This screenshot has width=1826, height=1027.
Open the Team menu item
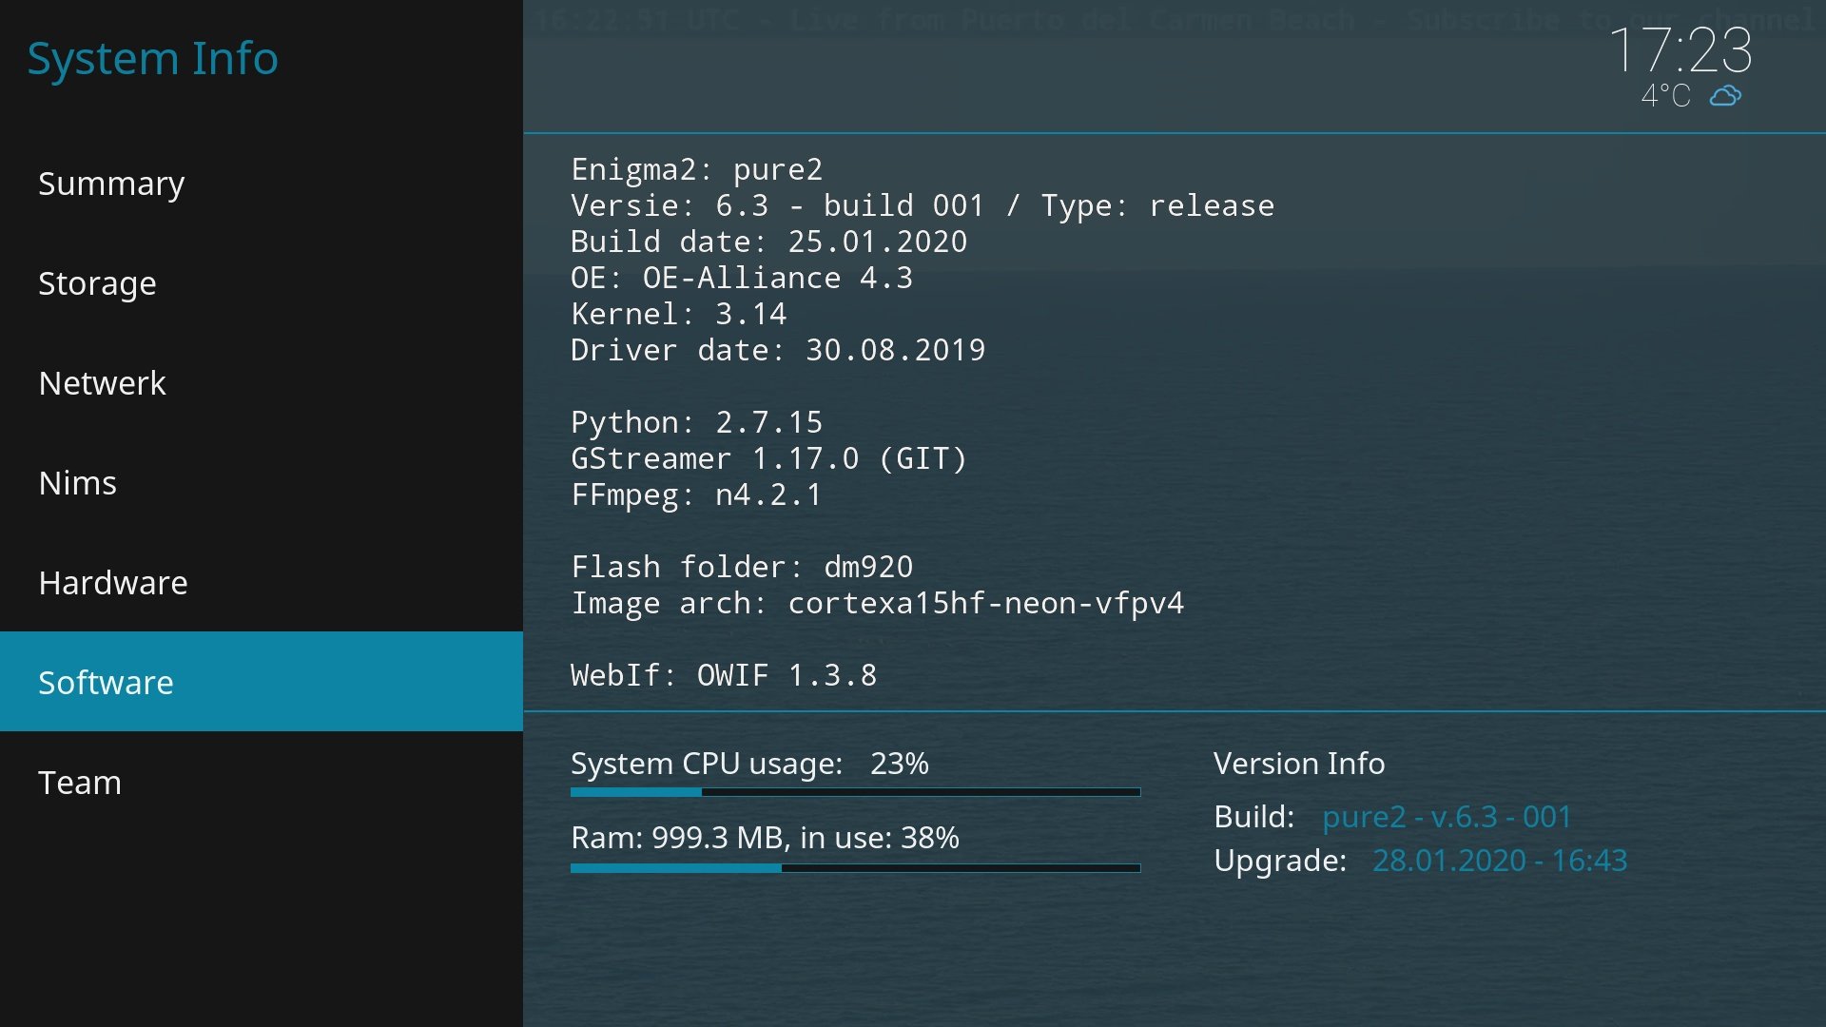point(80,783)
